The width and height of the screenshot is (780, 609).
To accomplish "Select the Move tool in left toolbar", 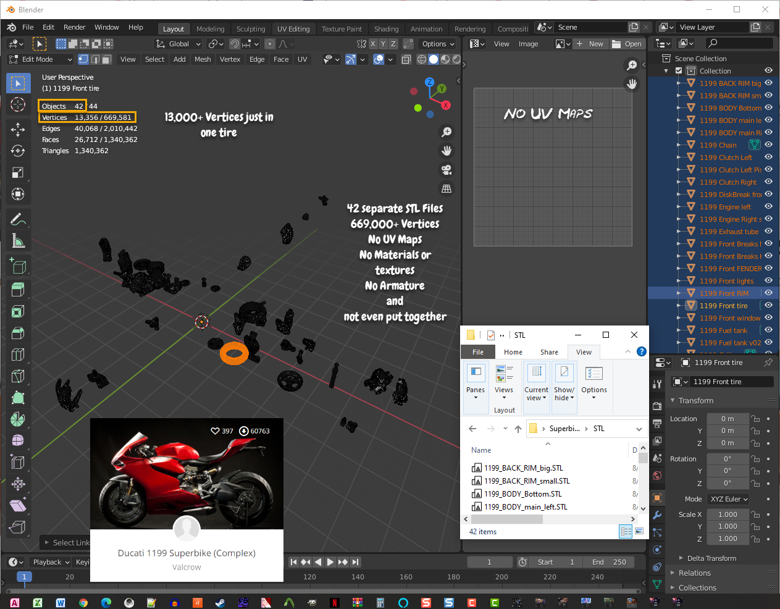I will pos(18,128).
